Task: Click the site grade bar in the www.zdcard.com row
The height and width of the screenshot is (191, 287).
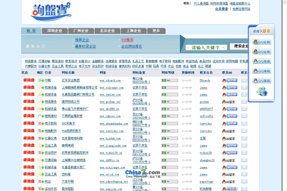Action: click(x=170, y=80)
